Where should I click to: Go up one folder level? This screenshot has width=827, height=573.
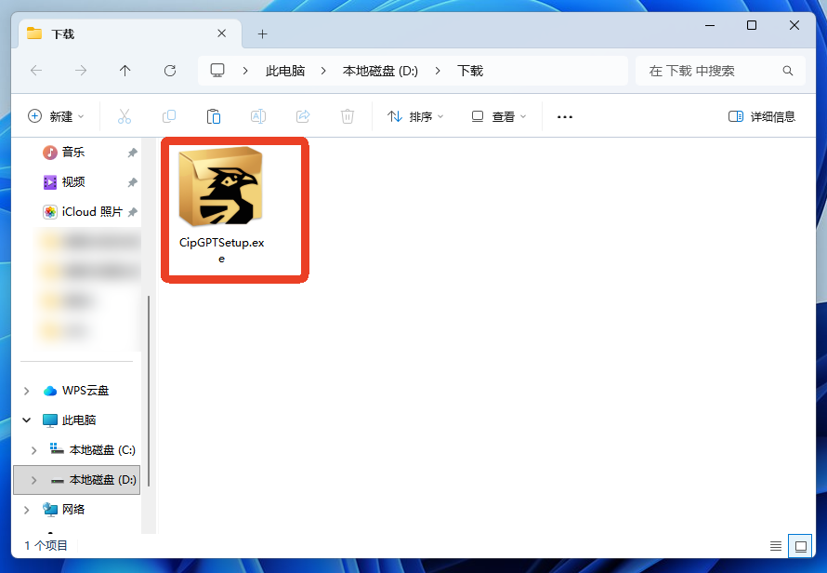click(125, 71)
